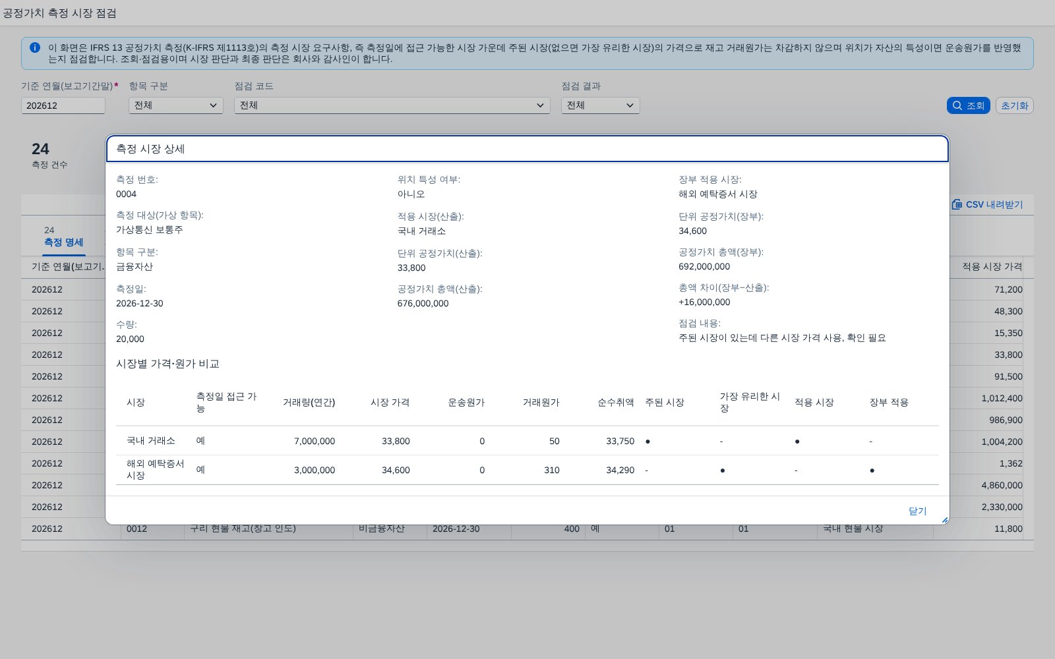This screenshot has width=1055, height=659.
Task: Click the 거래량(연간) column header
Action: tap(309, 402)
